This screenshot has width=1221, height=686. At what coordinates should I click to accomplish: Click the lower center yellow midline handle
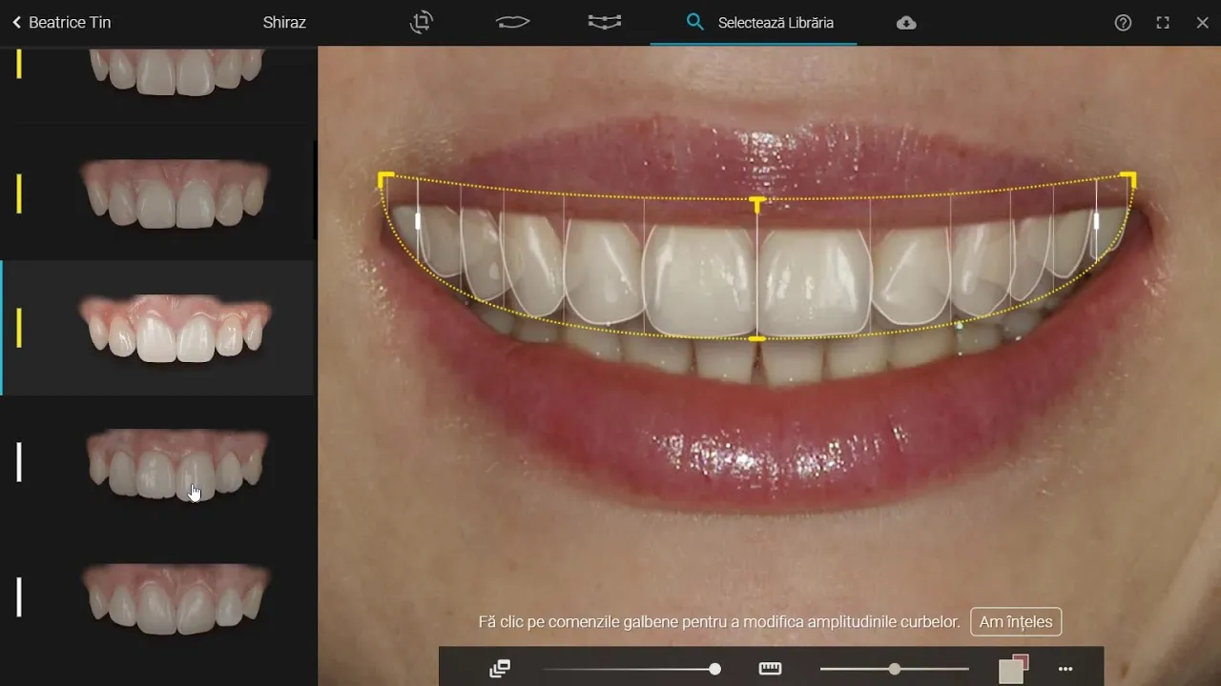(x=757, y=339)
